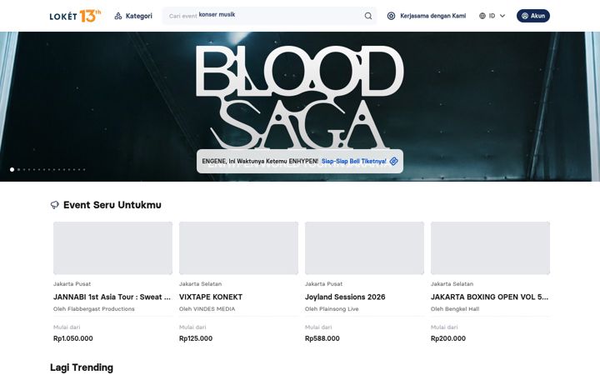Click the ticket icon in the banner caption
This screenshot has width=600, height=375.
[393, 162]
